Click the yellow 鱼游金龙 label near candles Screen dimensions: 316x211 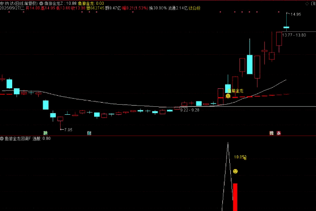tap(235, 91)
